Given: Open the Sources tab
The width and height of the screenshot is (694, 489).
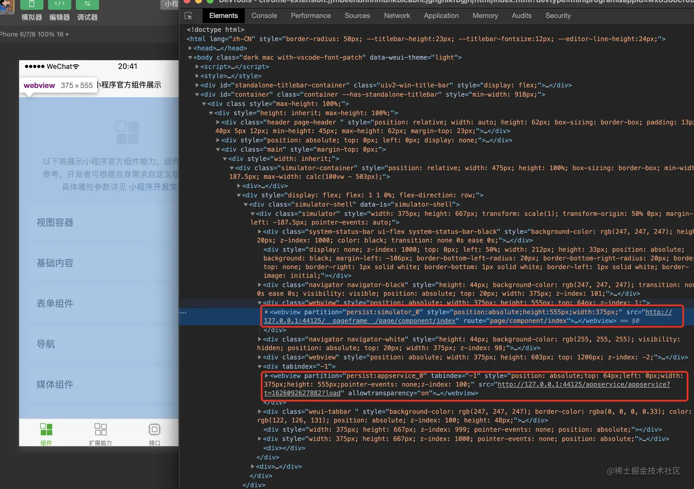Looking at the screenshot, I should [x=357, y=16].
